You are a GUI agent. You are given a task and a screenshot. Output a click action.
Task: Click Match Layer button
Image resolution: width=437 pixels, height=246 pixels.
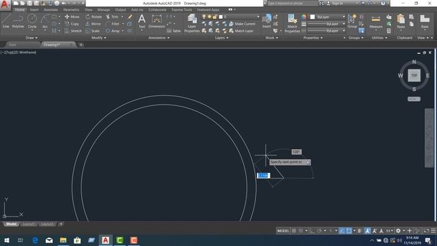241,31
